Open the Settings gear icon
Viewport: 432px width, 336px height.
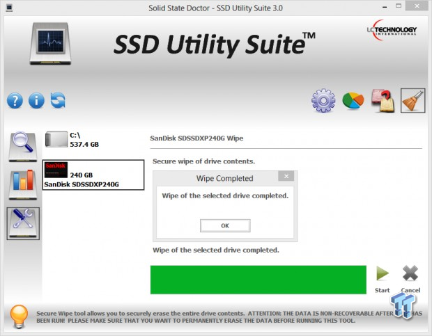[x=323, y=100]
